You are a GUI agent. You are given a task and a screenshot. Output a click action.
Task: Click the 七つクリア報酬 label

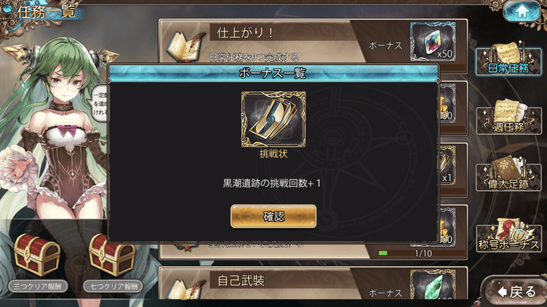pyautogui.click(x=113, y=286)
